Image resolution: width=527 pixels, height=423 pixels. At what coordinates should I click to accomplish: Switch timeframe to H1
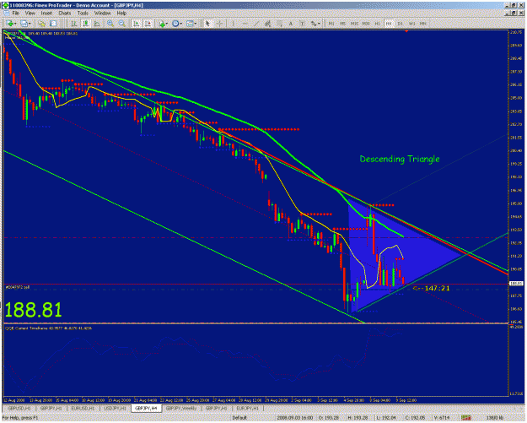378,24
